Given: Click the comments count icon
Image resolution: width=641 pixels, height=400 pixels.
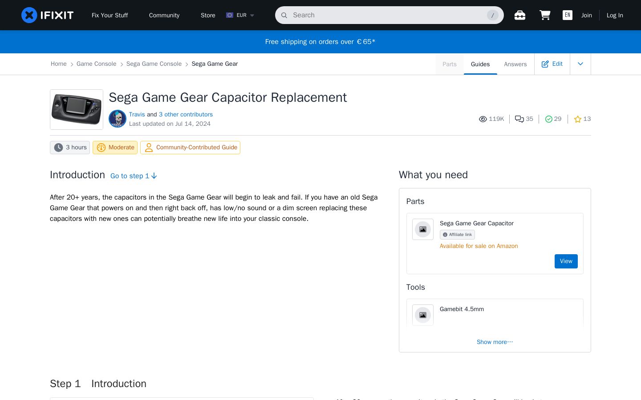Looking at the screenshot, I should pos(519,119).
